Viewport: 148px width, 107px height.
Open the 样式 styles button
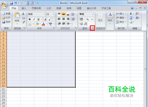pyautogui.click(x=110, y=18)
